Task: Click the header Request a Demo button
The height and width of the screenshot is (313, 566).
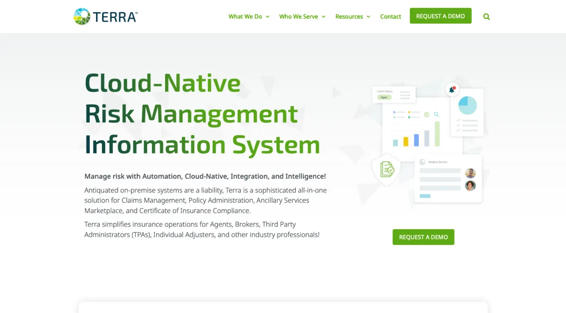Action: click(x=441, y=16)
